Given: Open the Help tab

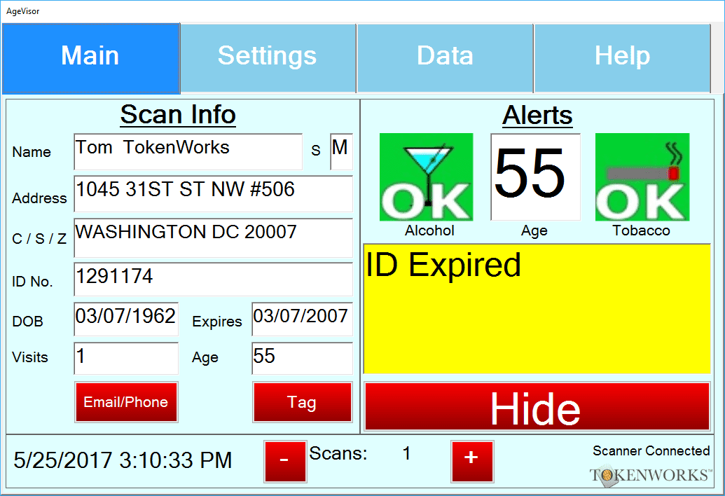Looking at the screenshot, I should 622,57.
